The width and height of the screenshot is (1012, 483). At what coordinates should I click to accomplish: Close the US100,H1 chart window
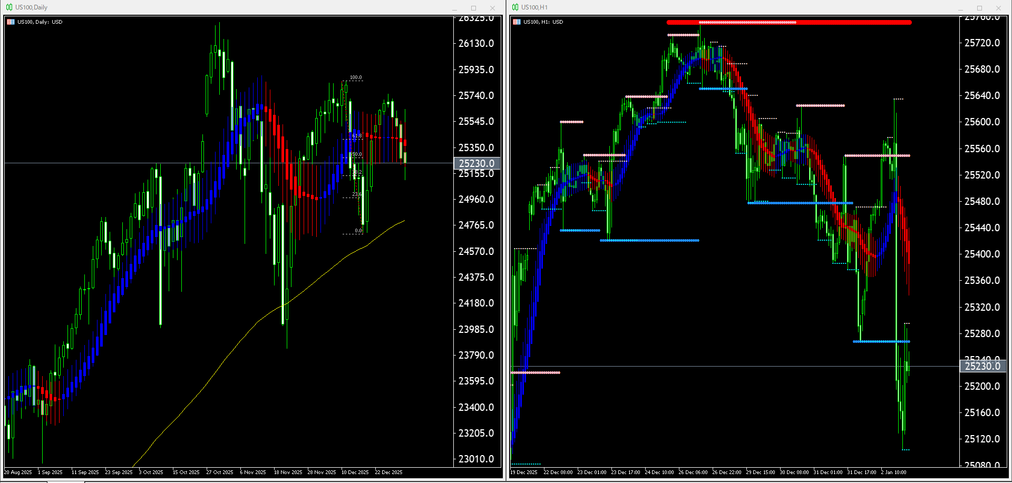(x=998, y=8)
